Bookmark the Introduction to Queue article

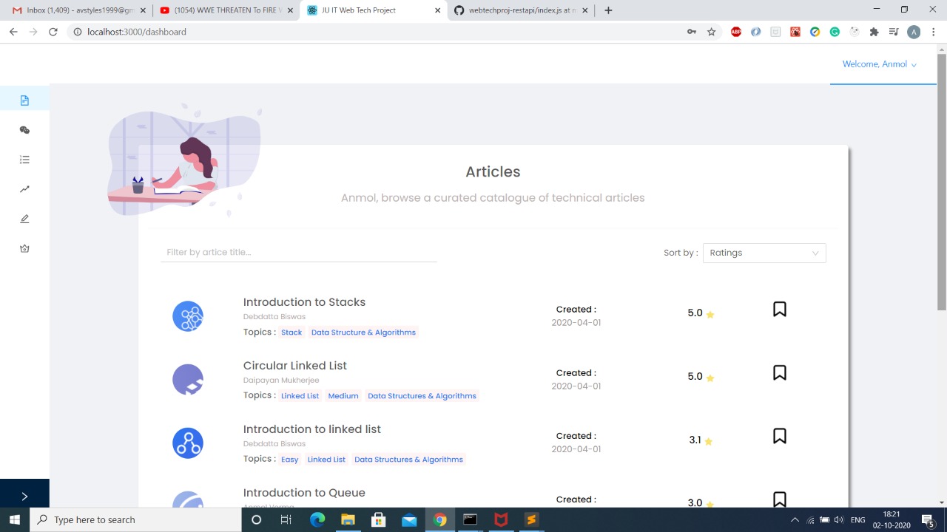tap(779, 499)
